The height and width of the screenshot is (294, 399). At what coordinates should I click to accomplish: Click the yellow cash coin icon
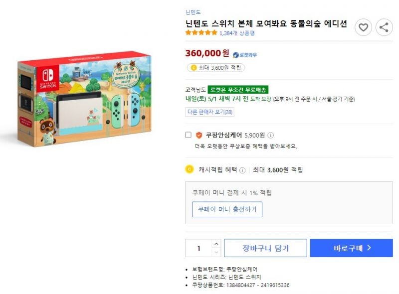190,169
